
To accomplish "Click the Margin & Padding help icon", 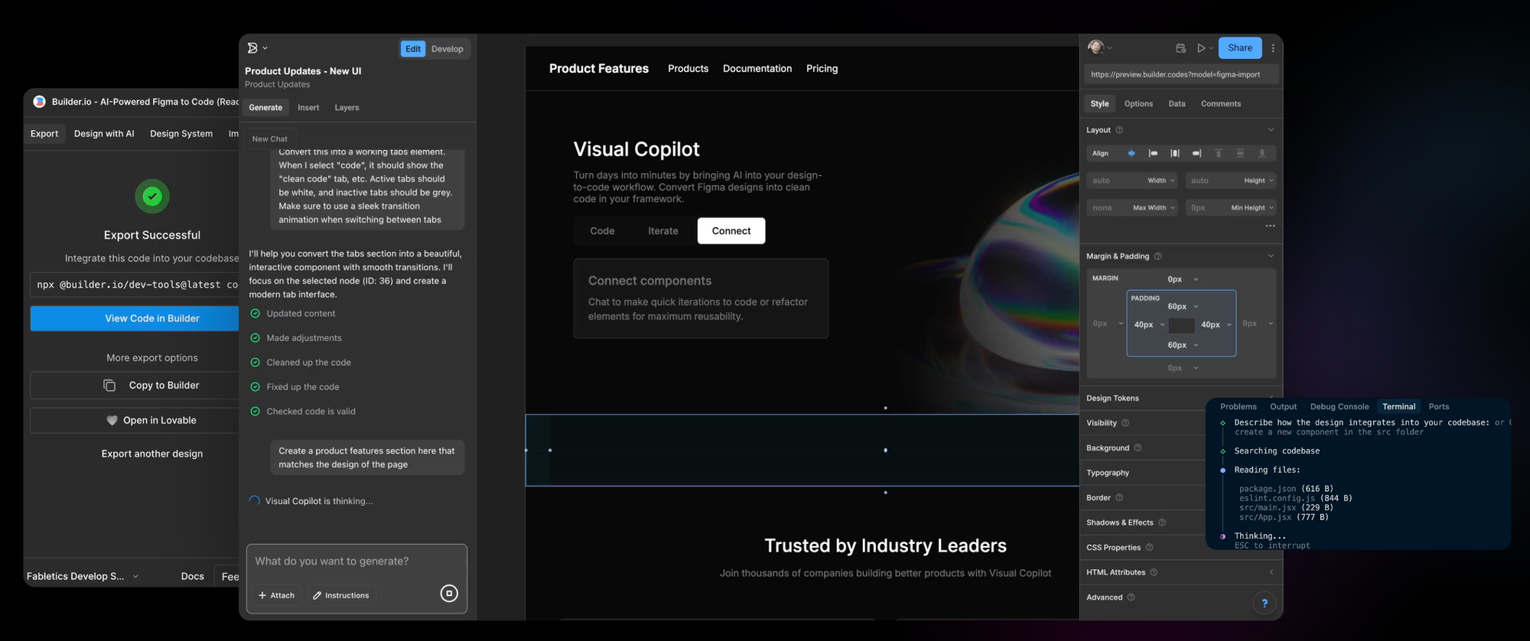I will [x=1157, y=256].
